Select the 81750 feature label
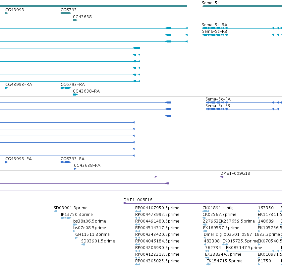This screenshot has height=266, width=282. 264,261
